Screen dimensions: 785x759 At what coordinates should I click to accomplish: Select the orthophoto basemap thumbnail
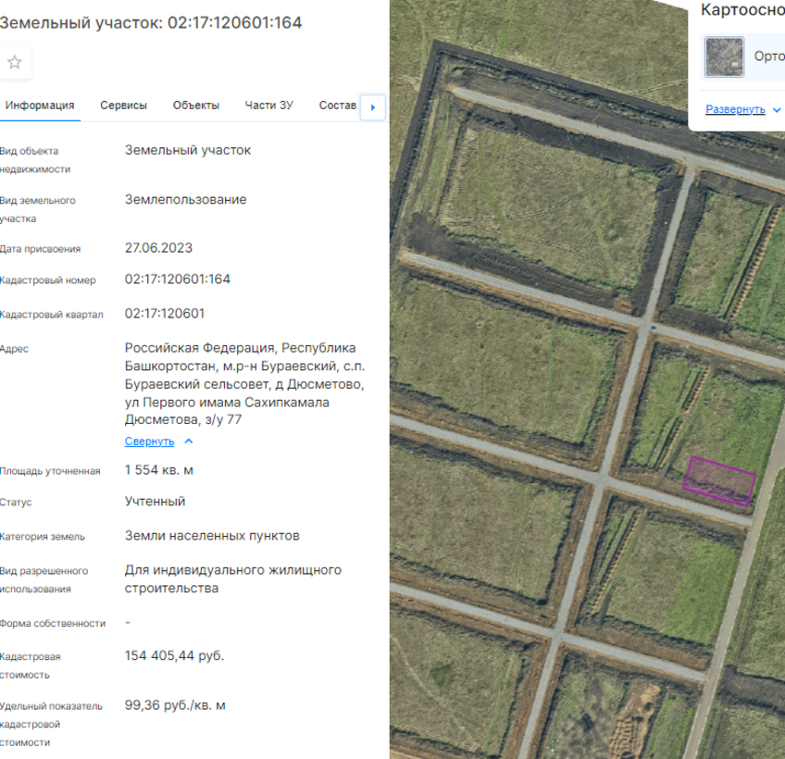click(x=724, y=56)
